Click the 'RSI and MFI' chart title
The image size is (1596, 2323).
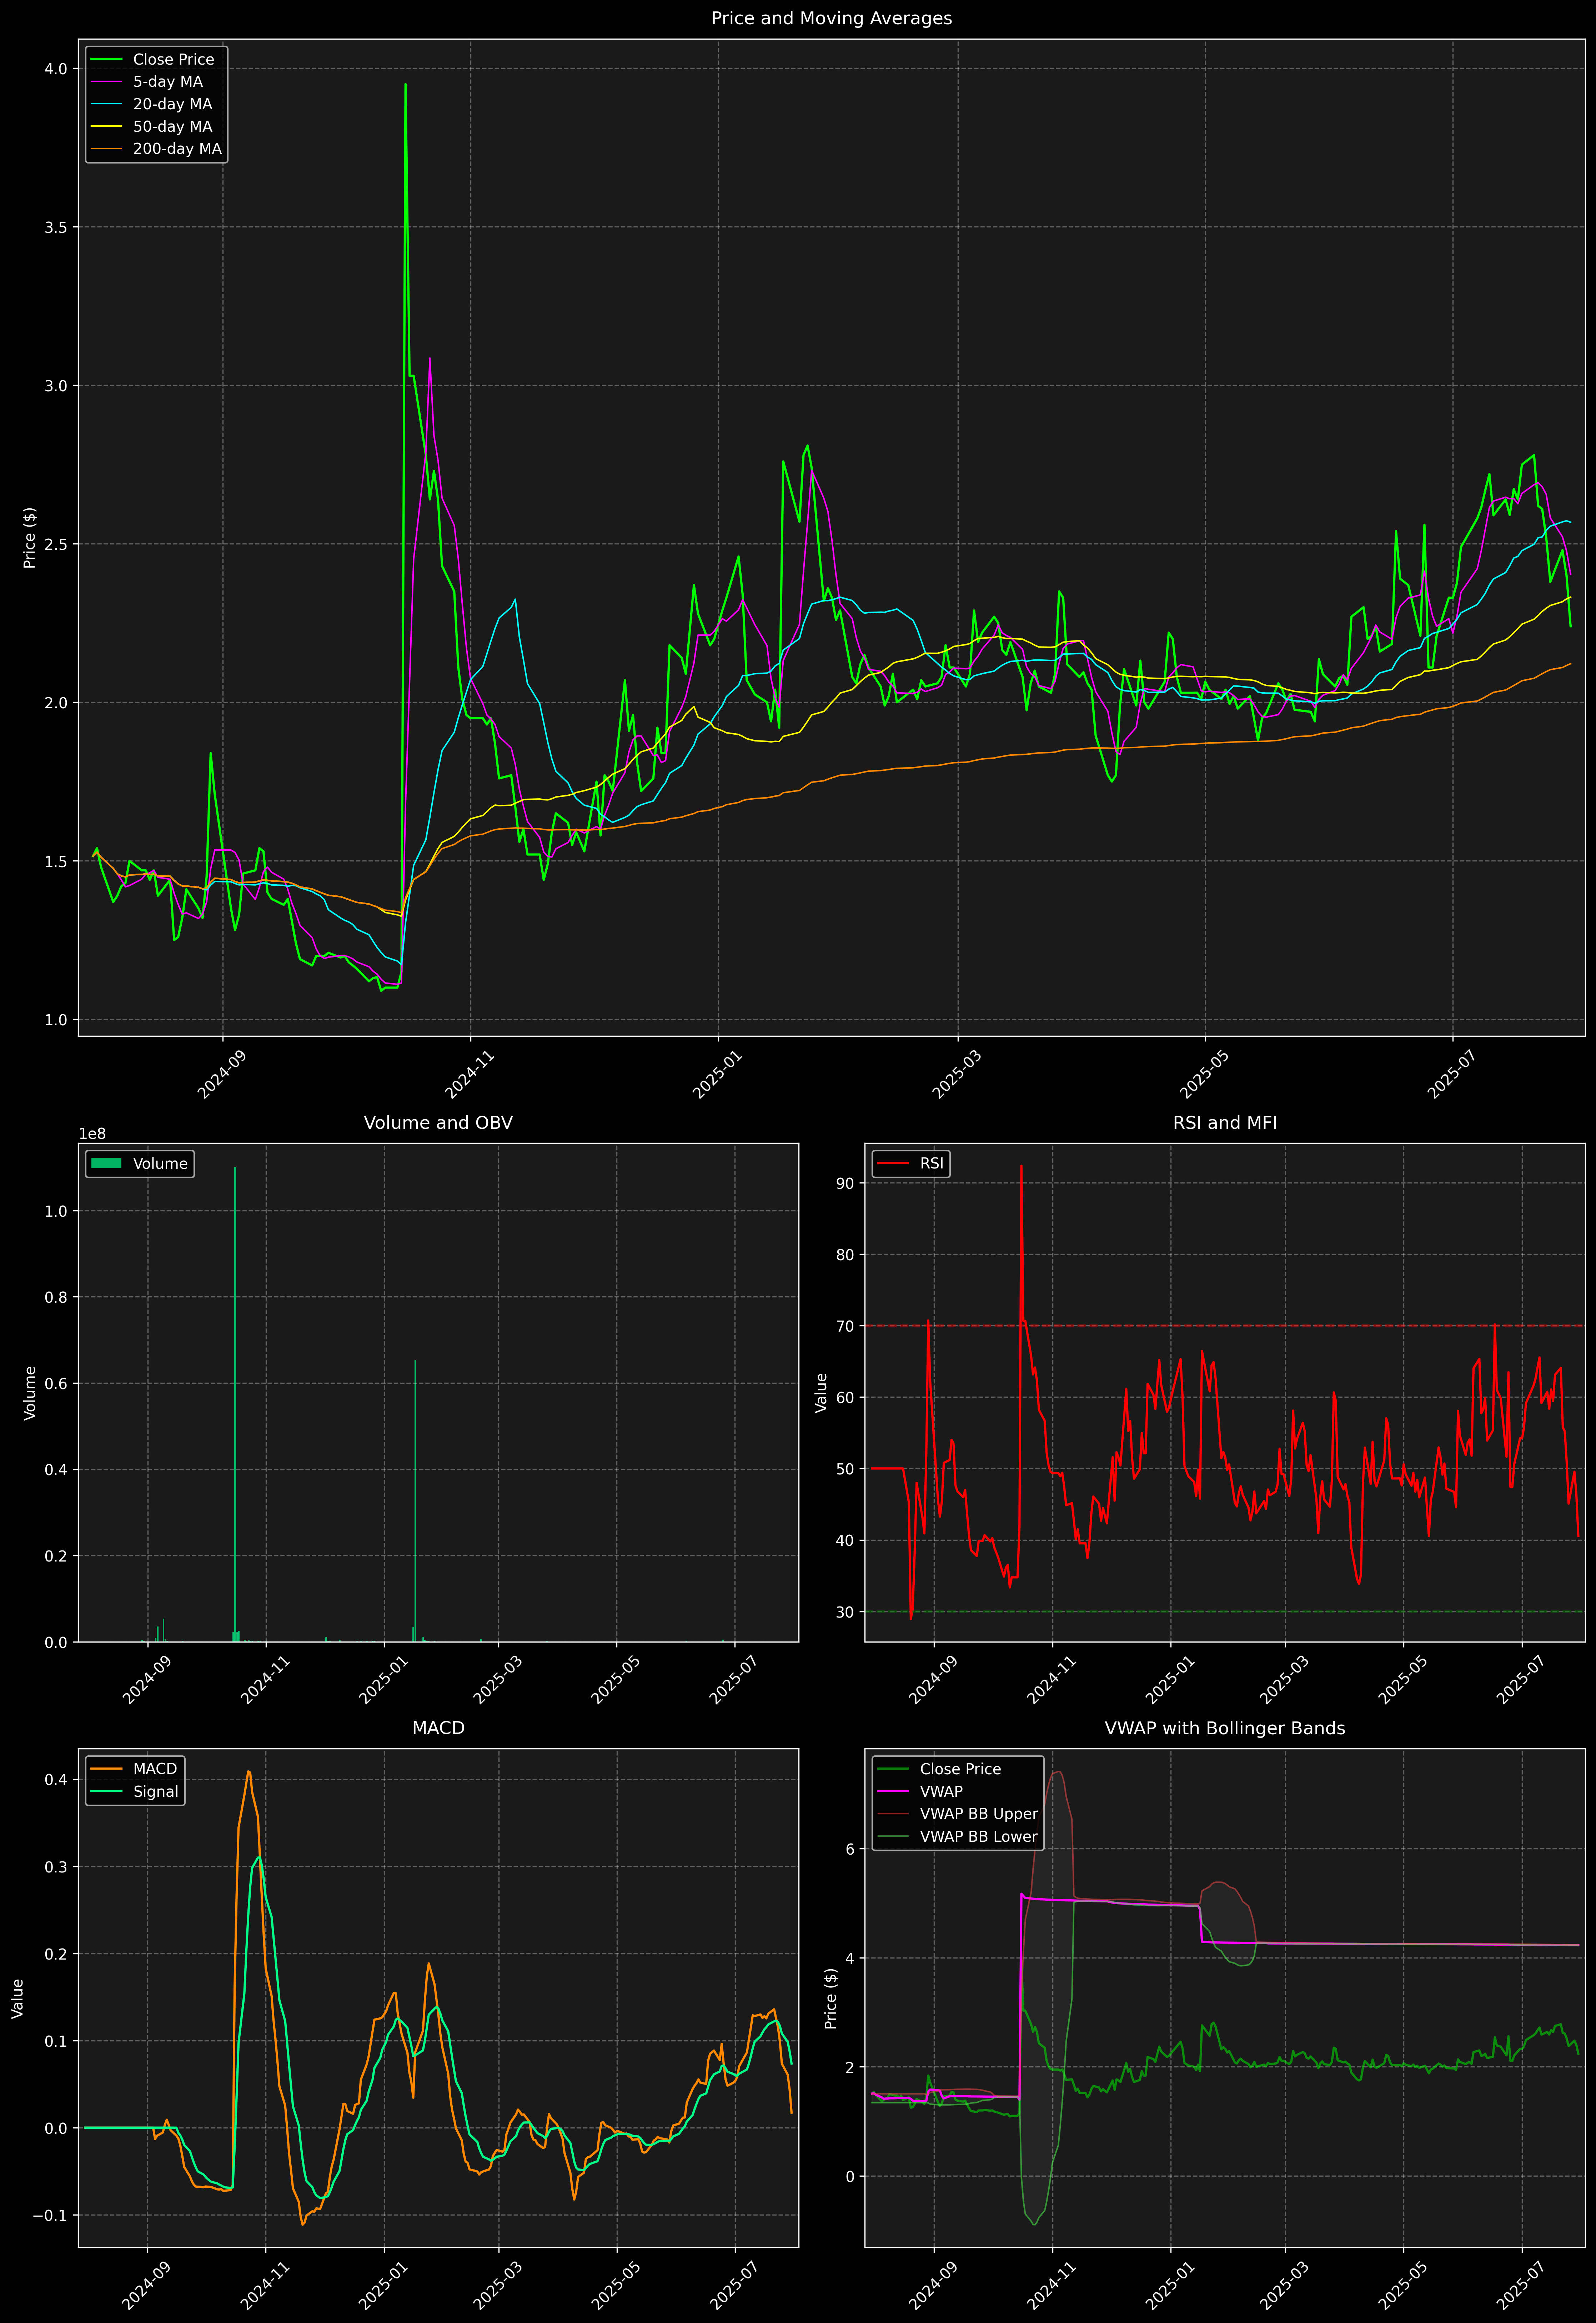(1225, 1122)
